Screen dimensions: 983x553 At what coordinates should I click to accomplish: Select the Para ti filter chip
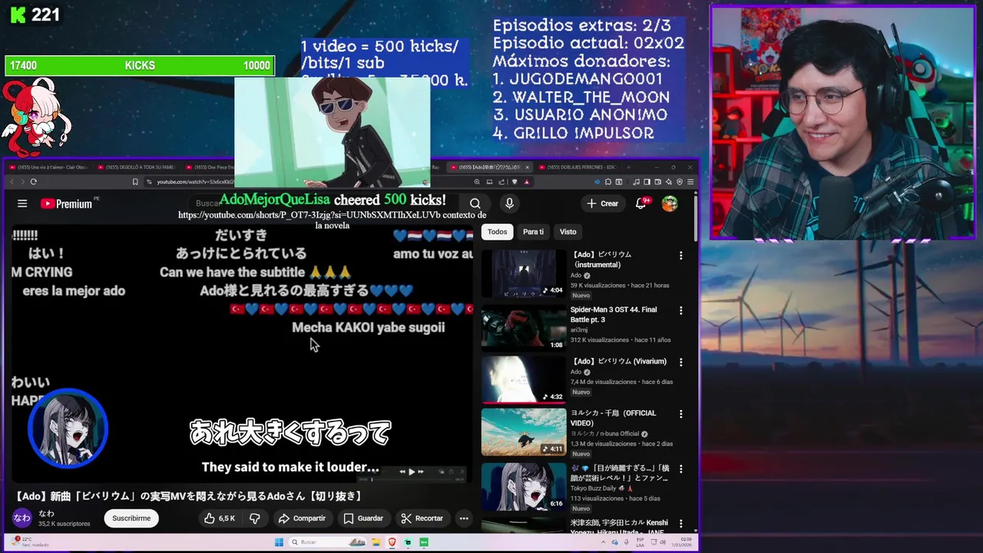(533, 232)
